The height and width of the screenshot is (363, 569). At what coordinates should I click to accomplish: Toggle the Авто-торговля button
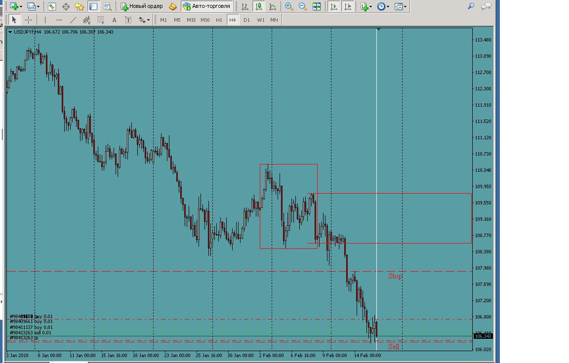click(x=207, y=6)
